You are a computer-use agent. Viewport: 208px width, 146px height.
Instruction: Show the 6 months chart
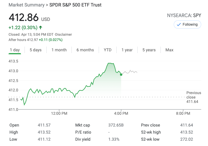coord(85,50)
